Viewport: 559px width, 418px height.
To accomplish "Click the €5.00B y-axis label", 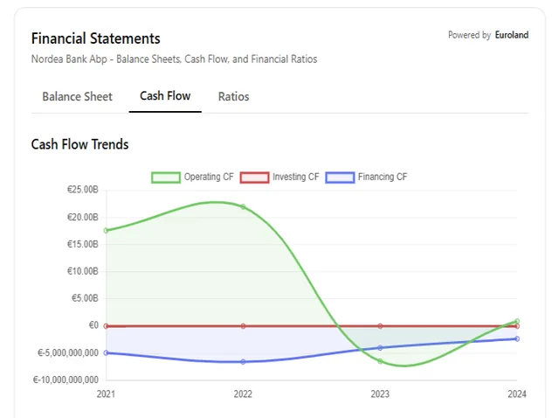I will [85, 298].
